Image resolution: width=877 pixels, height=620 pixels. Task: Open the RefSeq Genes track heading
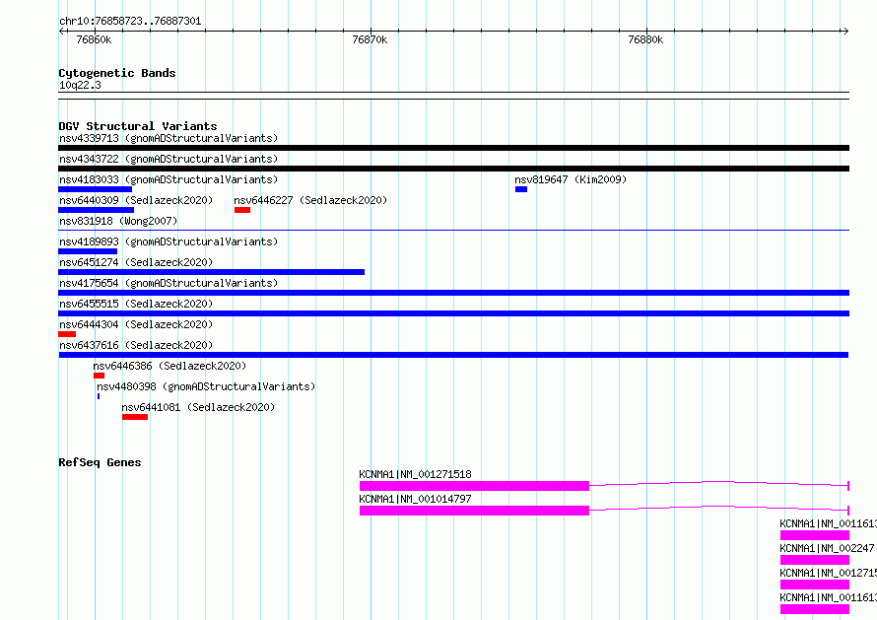click(100, 462)
